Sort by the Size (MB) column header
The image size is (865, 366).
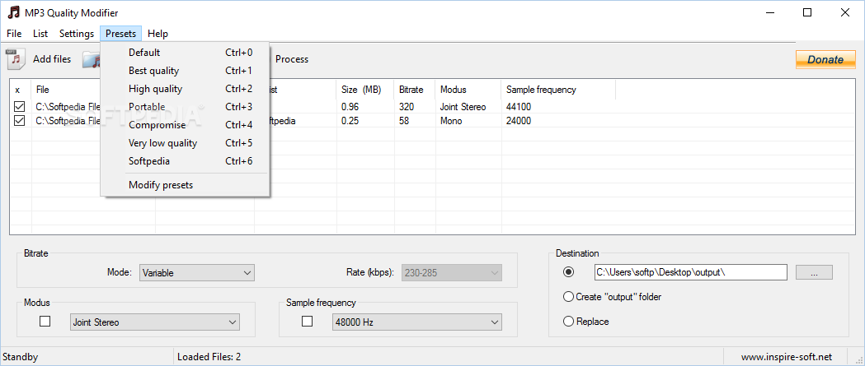365,89
